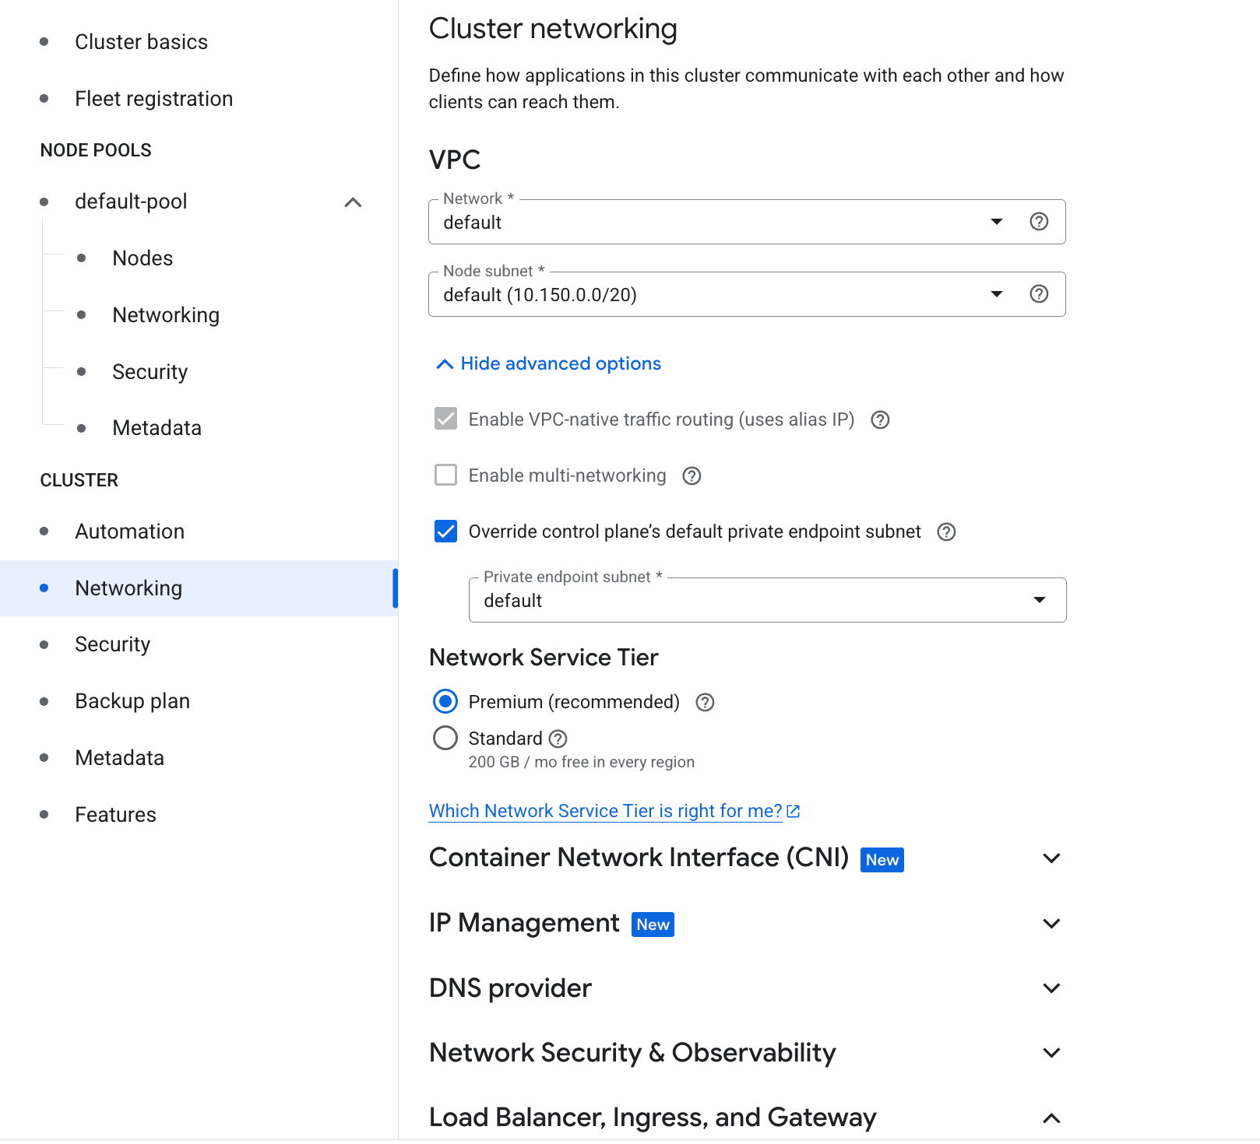Click Hide advanced options
Image resolution: width=1260 pixels, height=1144 pixels.
click(x=559, y=363)
